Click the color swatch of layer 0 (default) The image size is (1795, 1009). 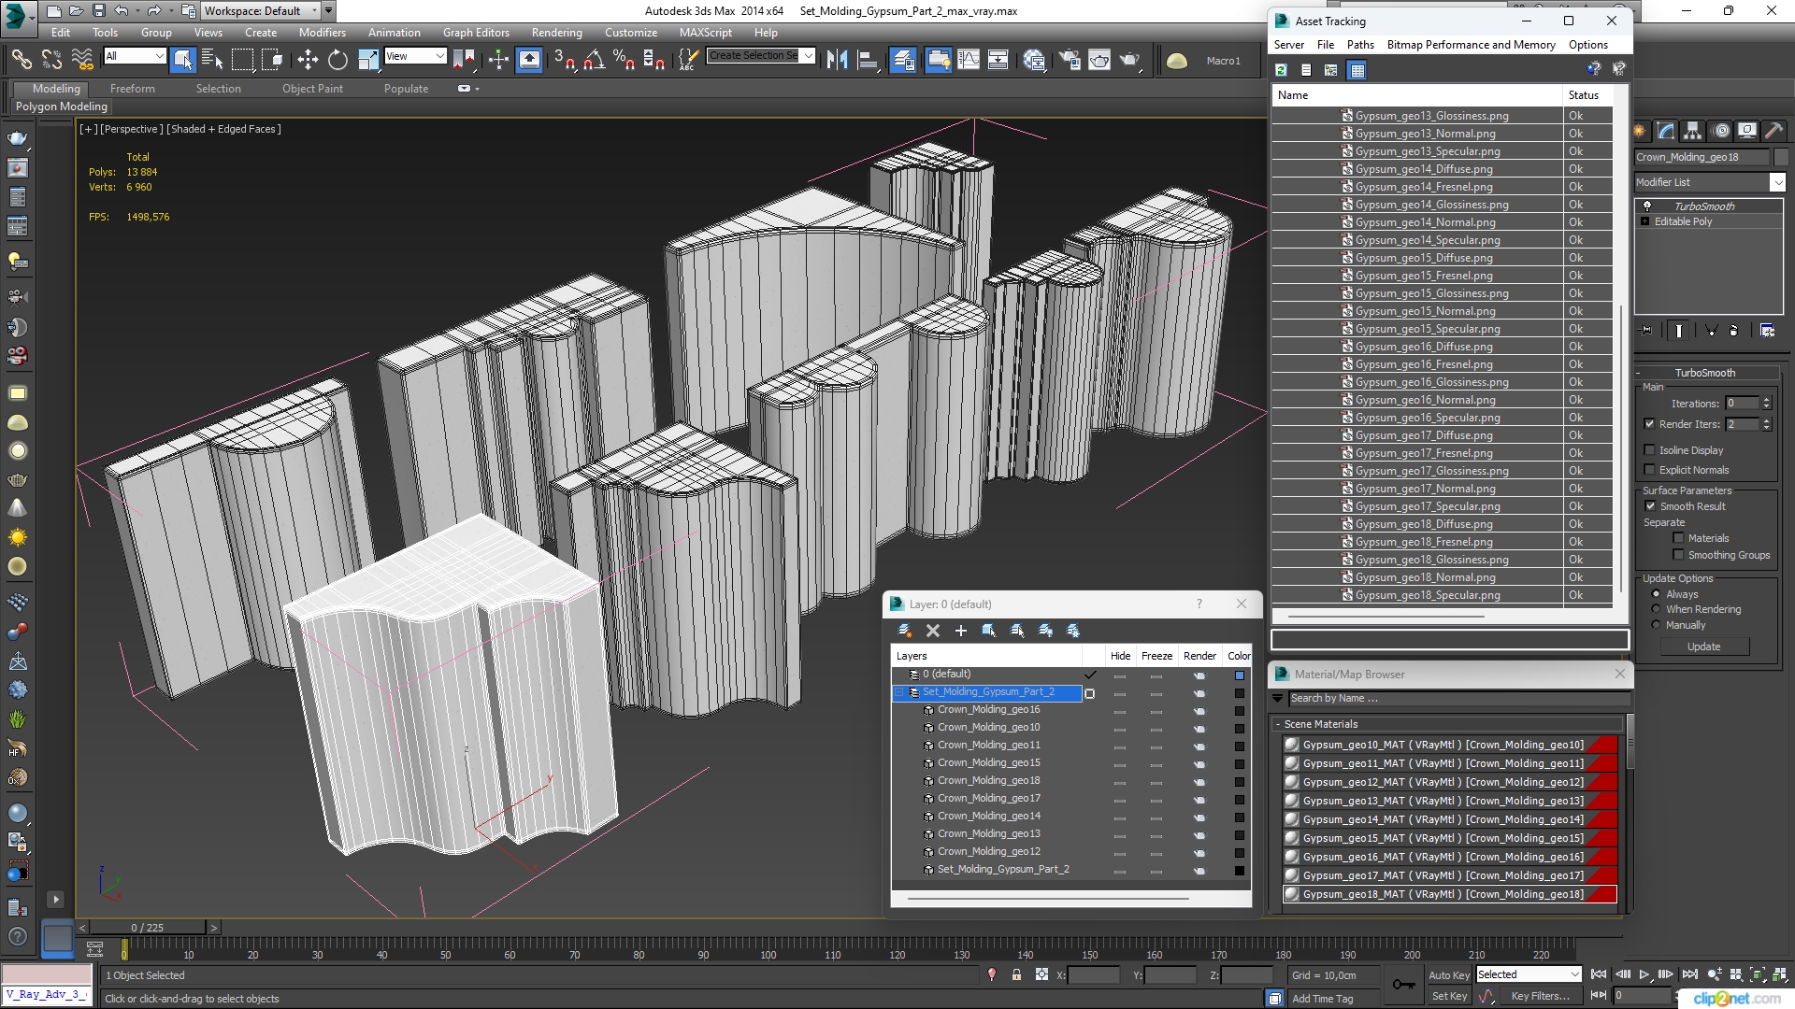pyautogui.click(x=1239, y=675)
